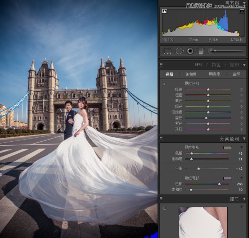The width and height of the screenshot is (249, 238).
Task: Click the detail preview thumbnail
Action: click(x=203, y=222)
